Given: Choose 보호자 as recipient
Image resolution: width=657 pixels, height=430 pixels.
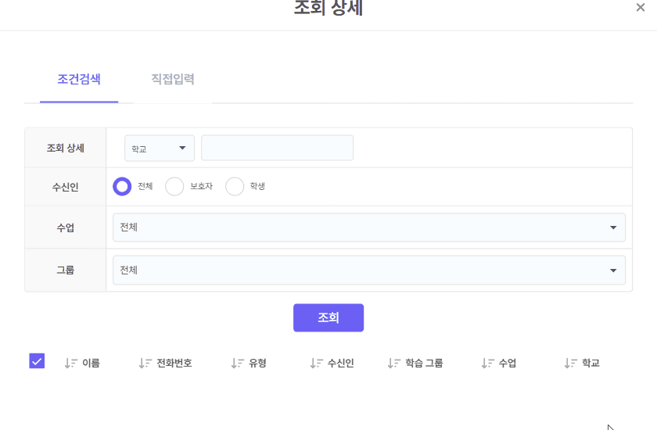Looking at the screenshot, I should (x=174, y=187).
